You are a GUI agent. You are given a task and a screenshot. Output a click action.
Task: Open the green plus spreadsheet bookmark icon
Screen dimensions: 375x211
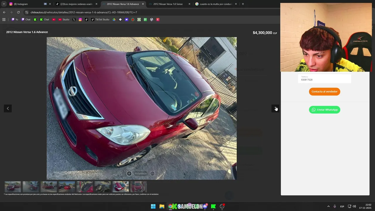pyautogui.click(x=145, y=20)
